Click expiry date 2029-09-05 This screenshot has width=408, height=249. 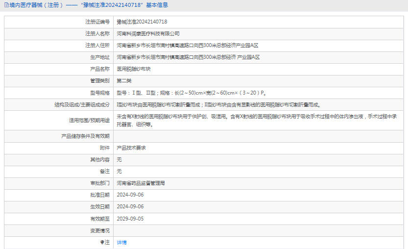pyautogui.click(x=130, y=219)
